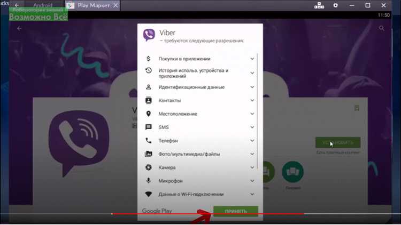401x225 pixels.
Task: Click the camera shutter icon
Action: coord(148,167)
